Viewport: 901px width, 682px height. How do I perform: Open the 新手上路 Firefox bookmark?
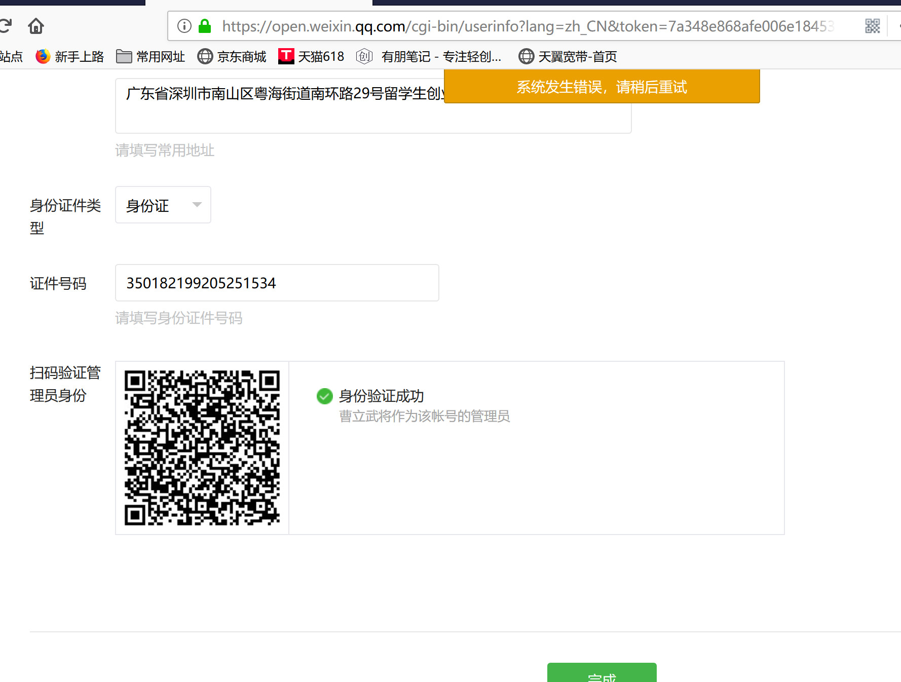pyautogui.click(x=70, y=56)
